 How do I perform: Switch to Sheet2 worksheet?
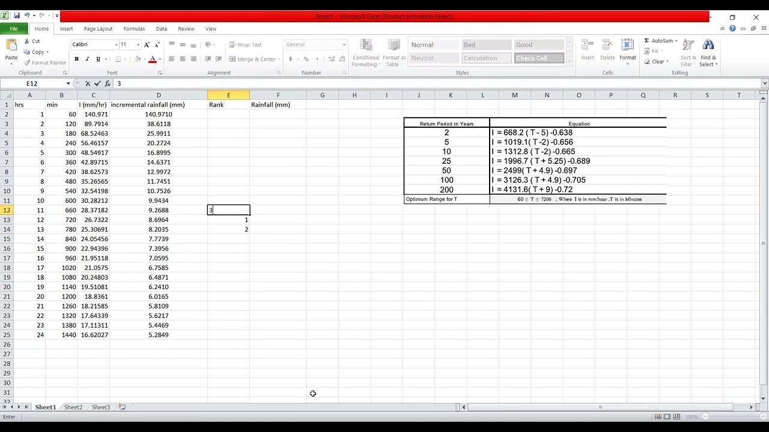pyautogui.click(x=73, y=407)
